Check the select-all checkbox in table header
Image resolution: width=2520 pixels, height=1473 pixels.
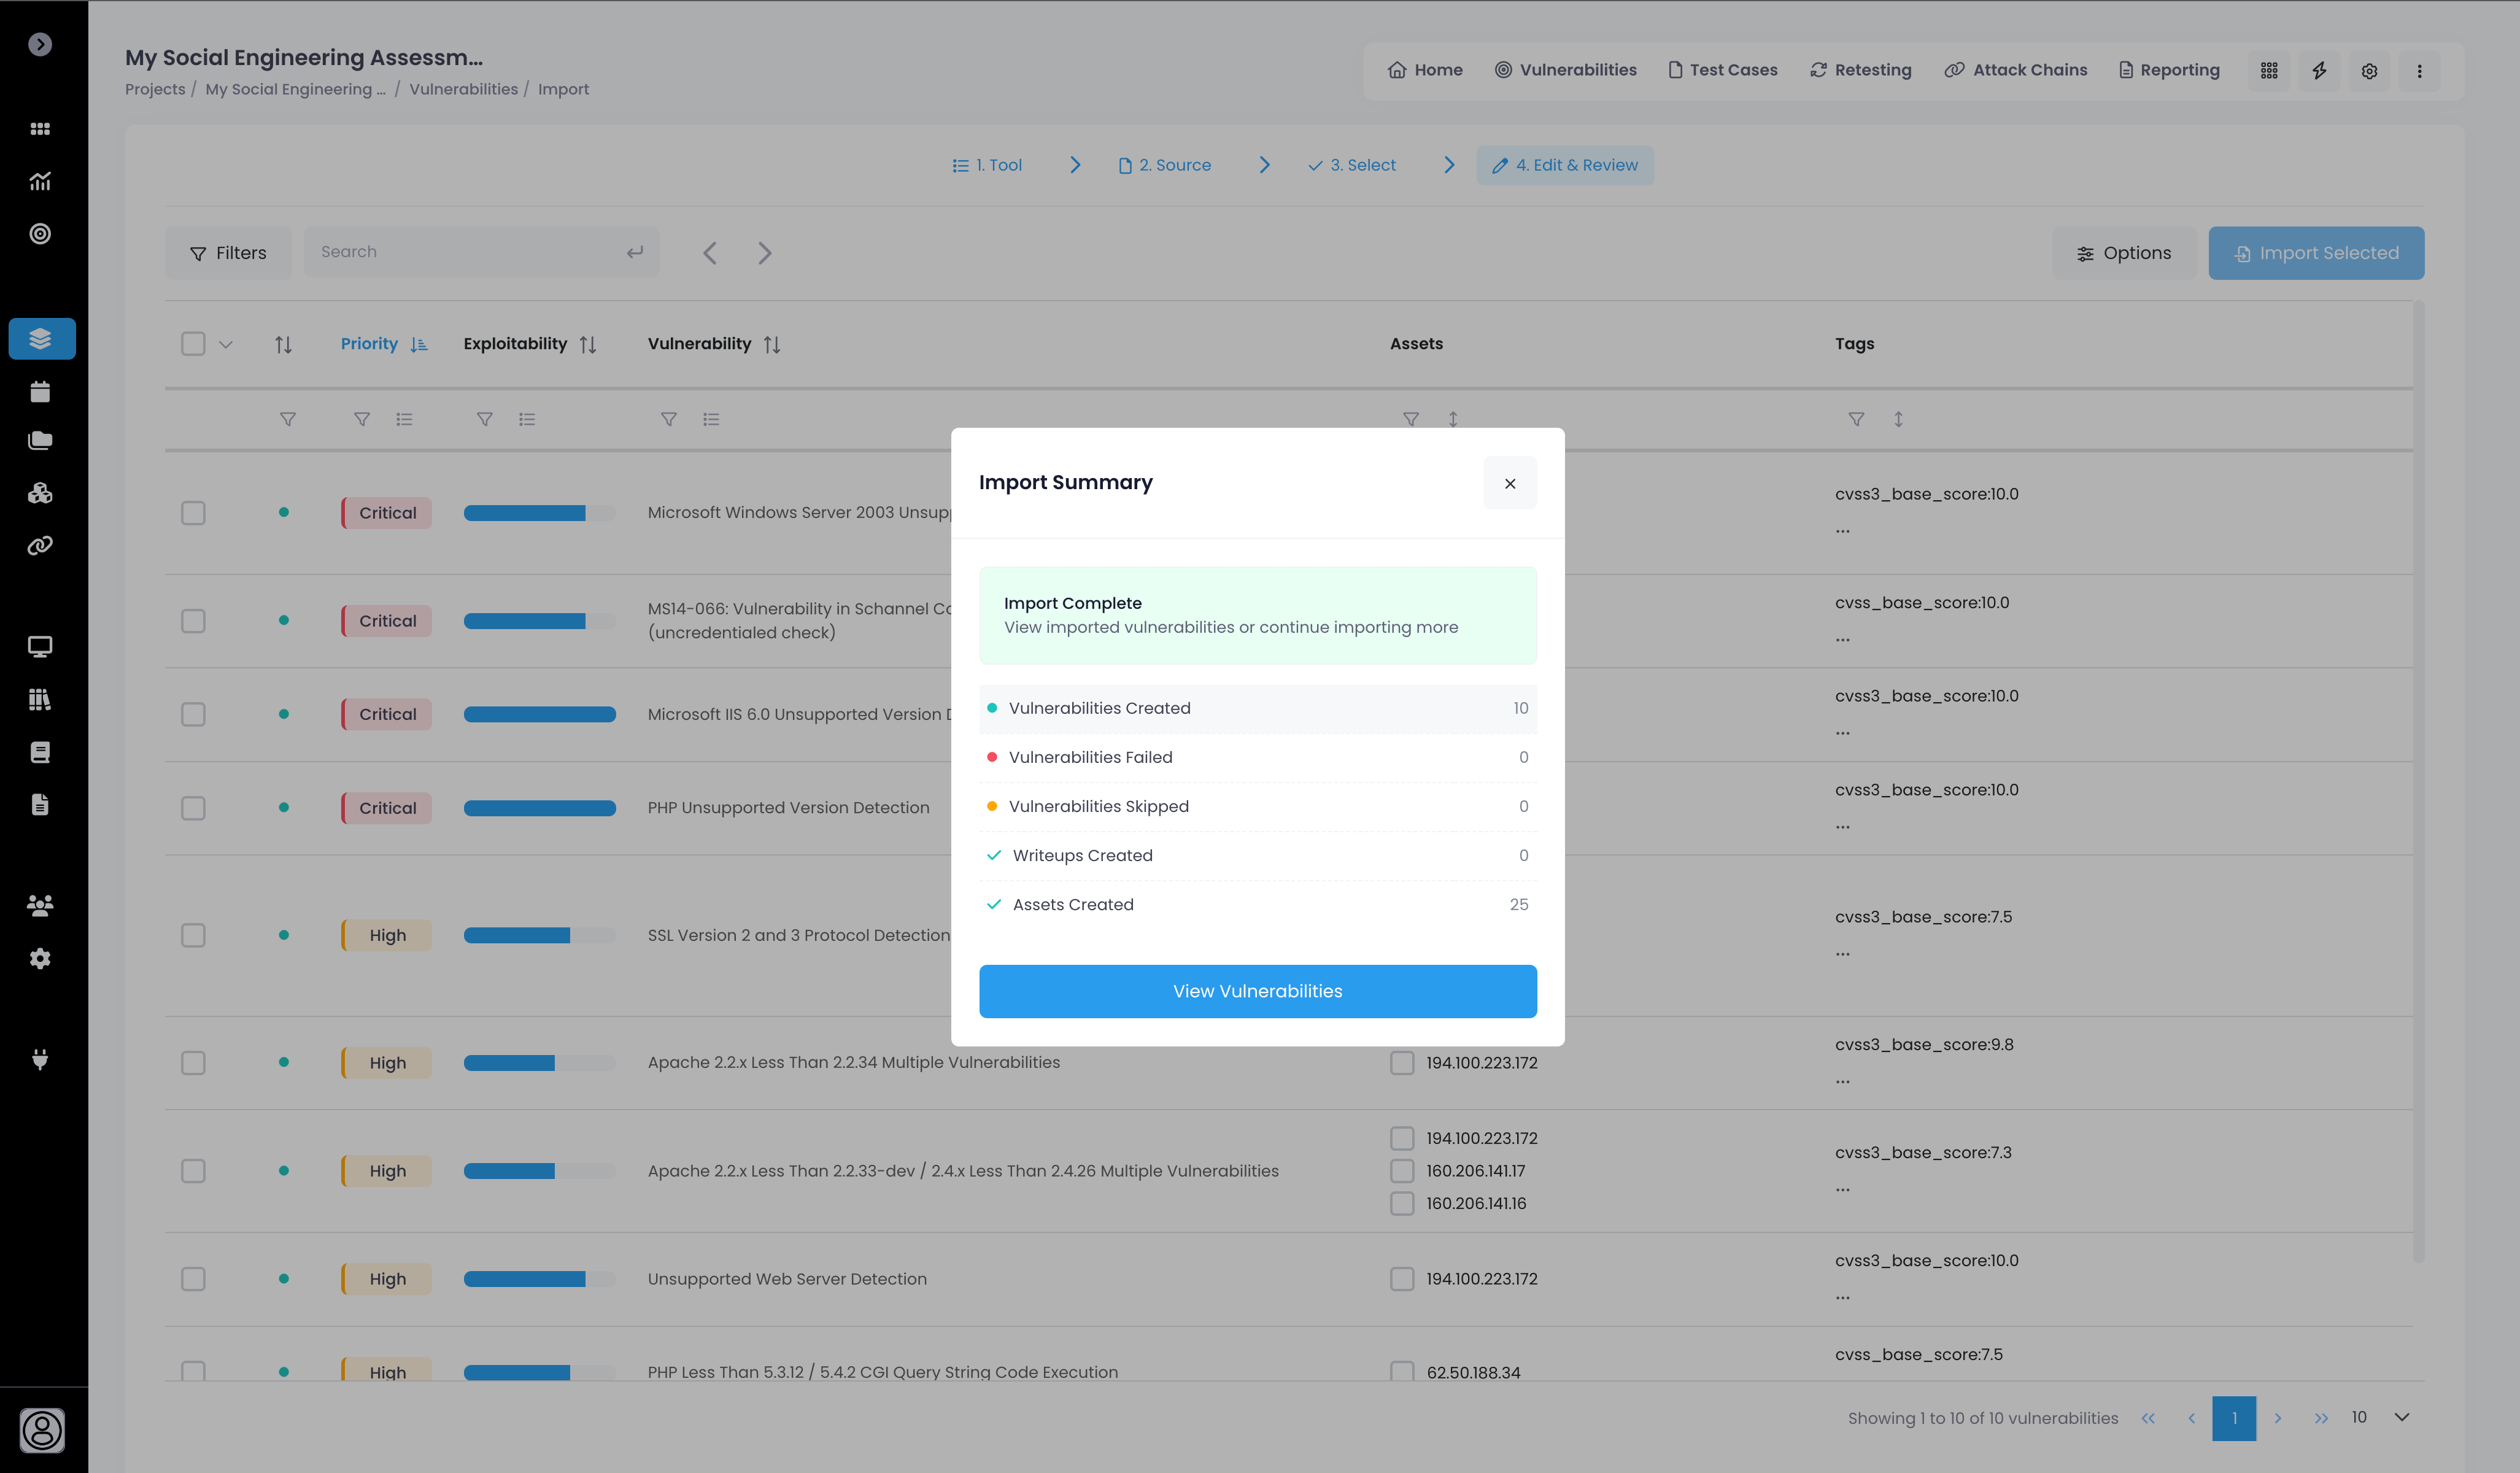click(x=193, y=344)
